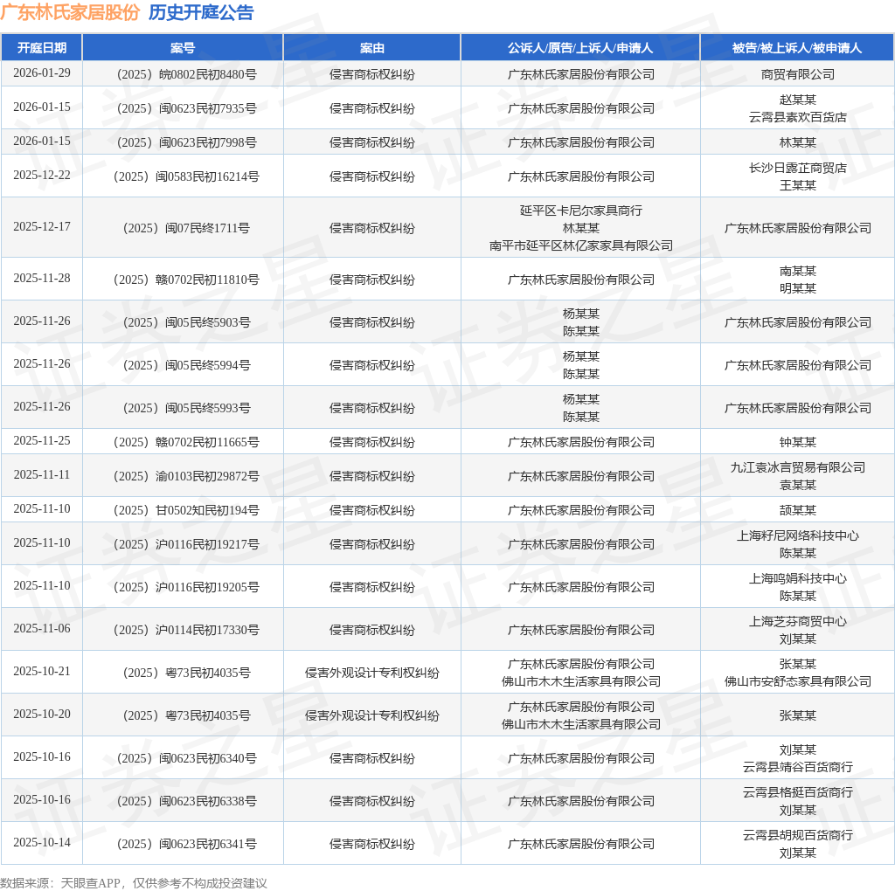This screenshot has width=895, height=891.
Task: Click defendant 林某某 in the 7998号 row
Action: click(797, 142)
